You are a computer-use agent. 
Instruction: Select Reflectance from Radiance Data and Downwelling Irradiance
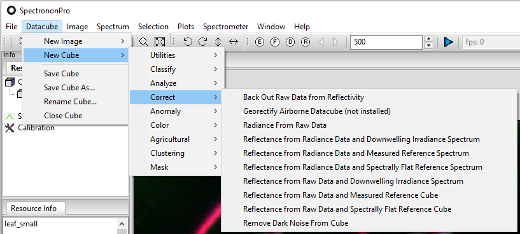click(369, 139)
